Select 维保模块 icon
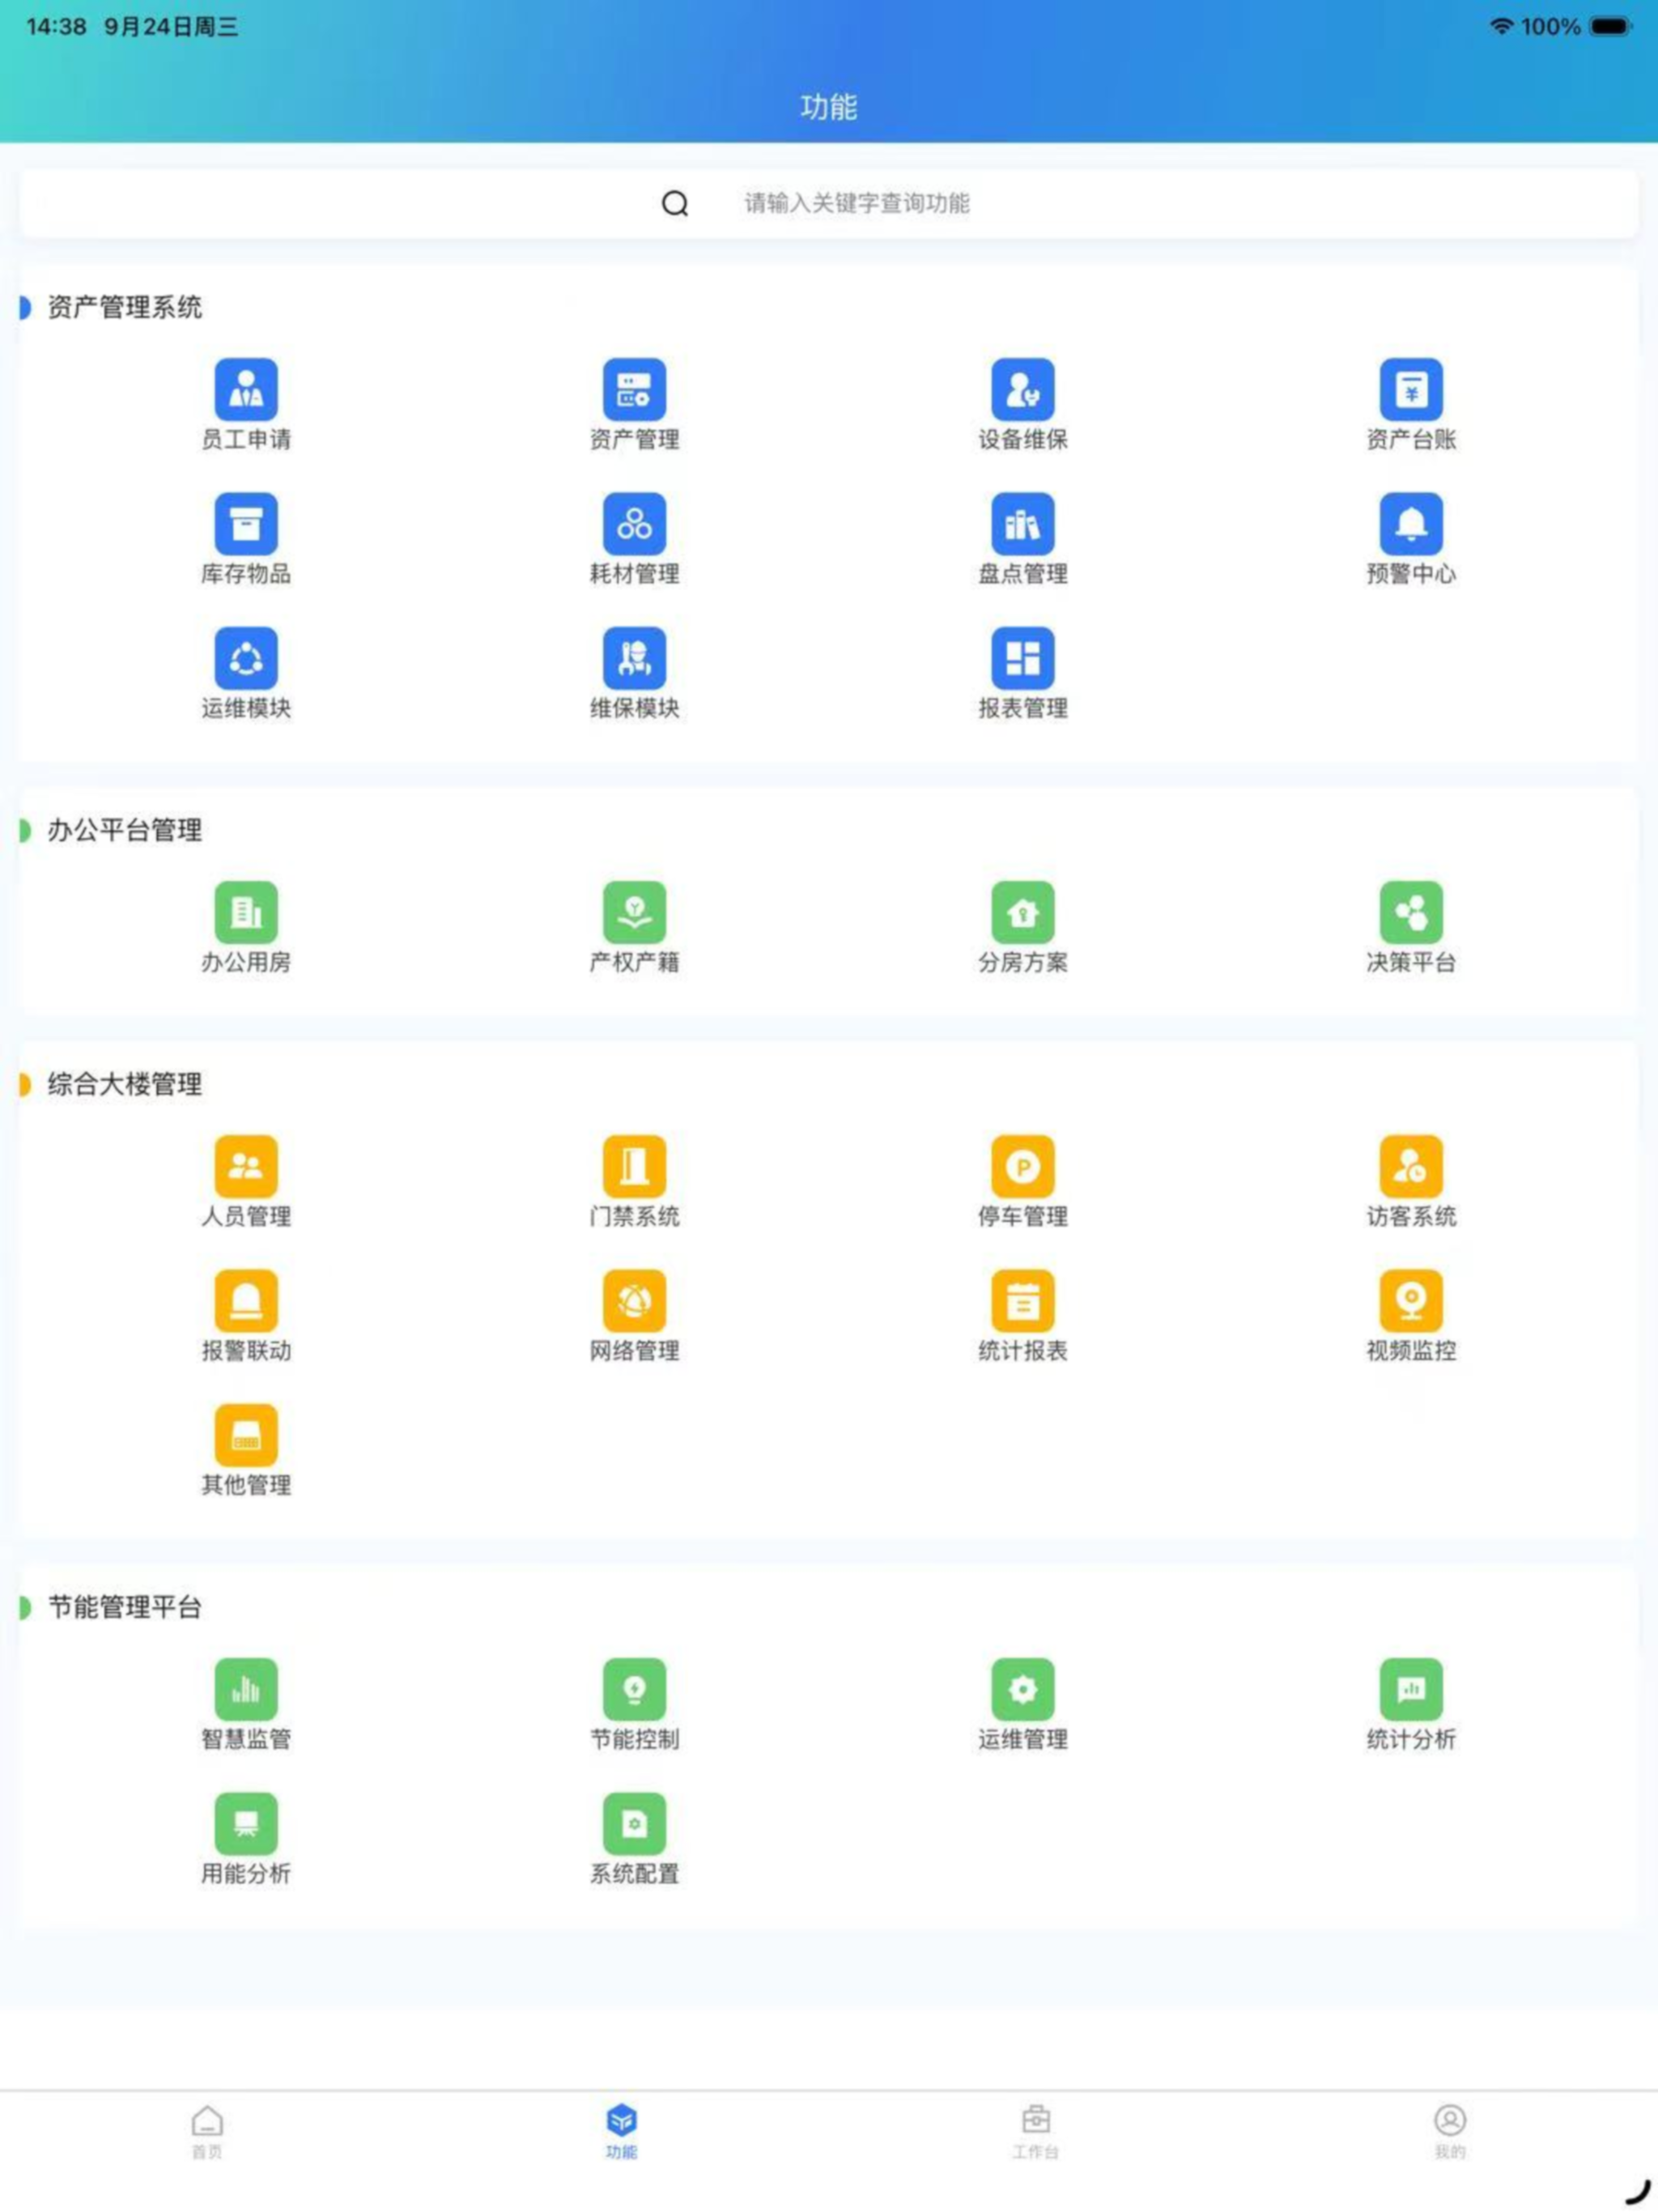 pos(634,658)
